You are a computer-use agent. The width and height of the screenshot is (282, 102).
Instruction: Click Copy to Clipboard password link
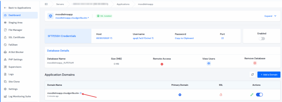(x=184, y=38)
